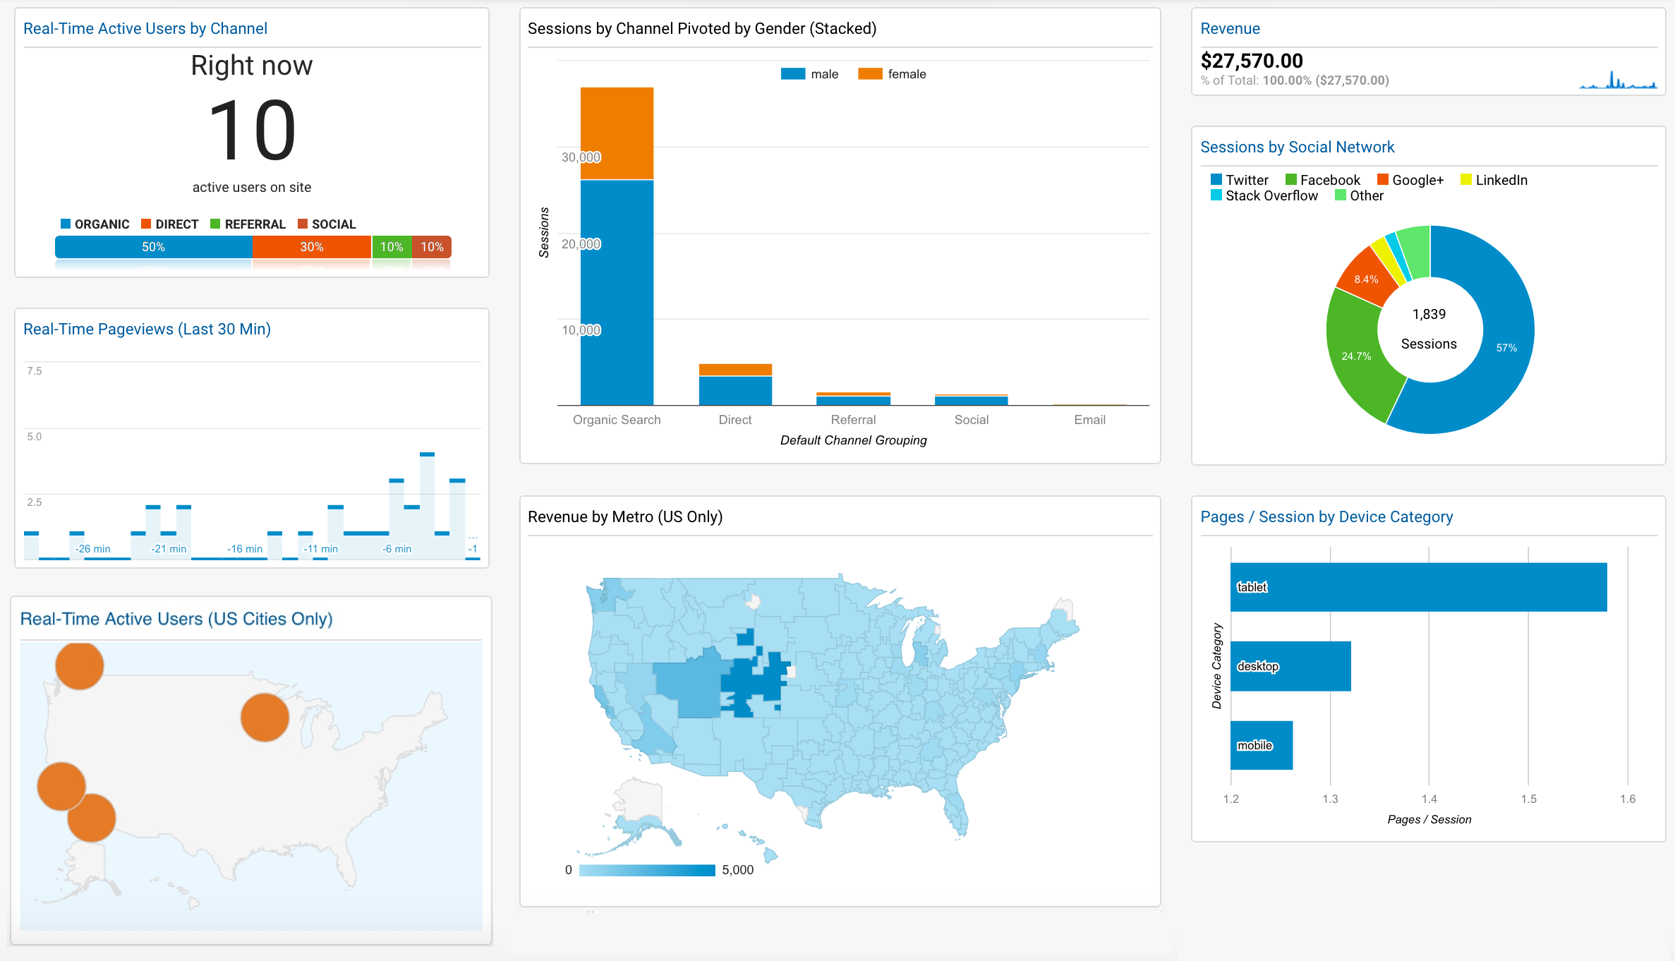Toggle the male series visibility
This screenshot has height=961, width=1675.
pos(811,73)
